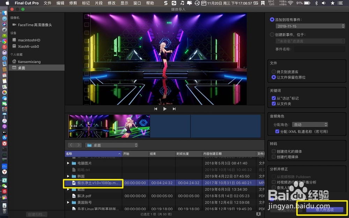Open the 帮助 menu
Viewport: 349px width, 218px height.
tap(150, 3)
